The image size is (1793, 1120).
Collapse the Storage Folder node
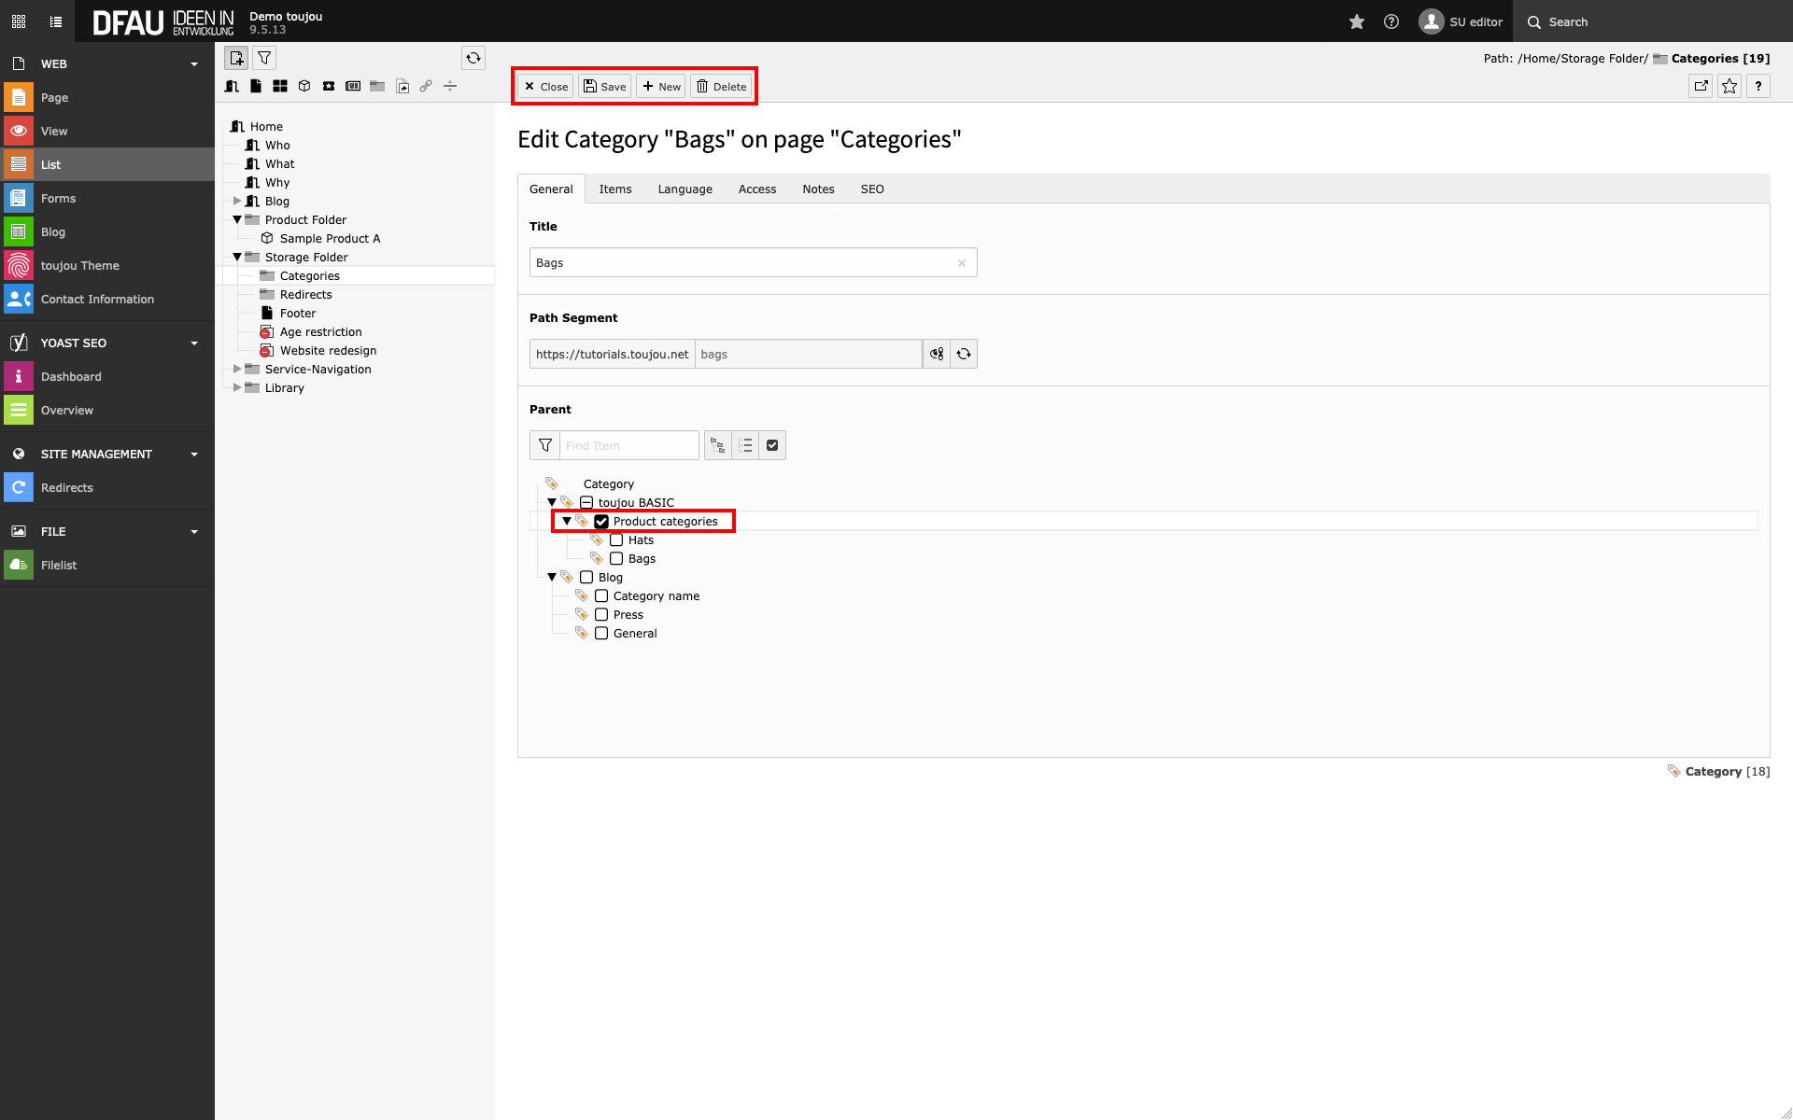(237, 257)
